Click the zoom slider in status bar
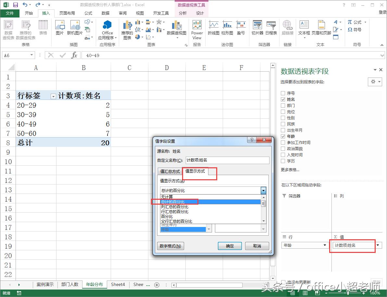Screen dimensions: 387x297 point(347,293)
